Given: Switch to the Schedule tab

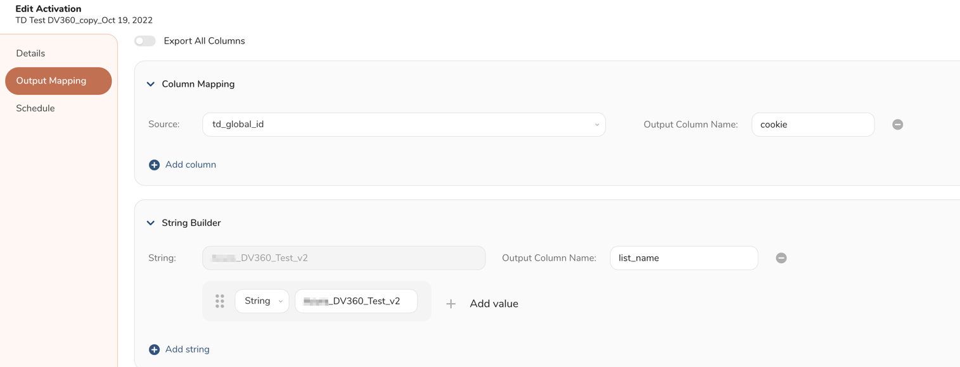Looking at the screenshot, I should 35,108.
